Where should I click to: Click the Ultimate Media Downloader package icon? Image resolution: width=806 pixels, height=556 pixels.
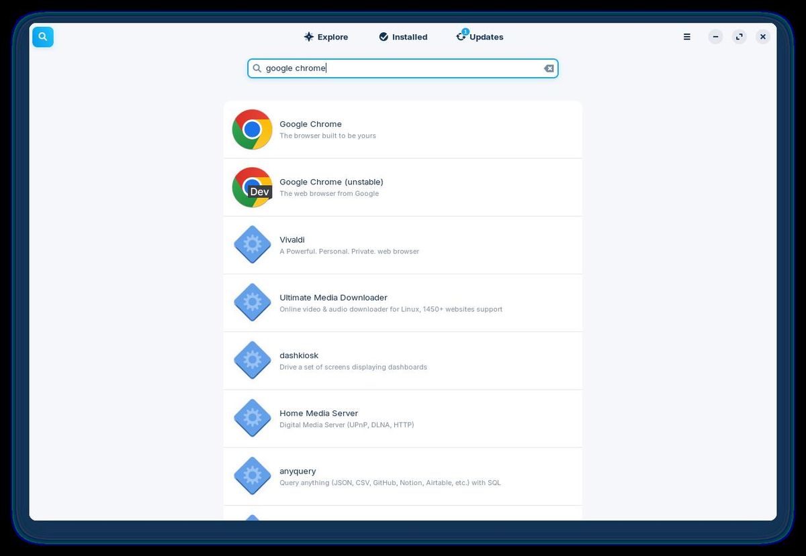[x=252, y=302]
